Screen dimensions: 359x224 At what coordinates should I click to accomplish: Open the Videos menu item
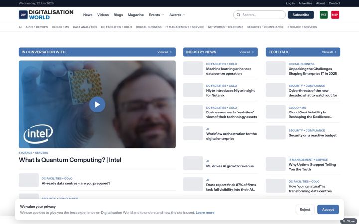[x=103, y=15]
